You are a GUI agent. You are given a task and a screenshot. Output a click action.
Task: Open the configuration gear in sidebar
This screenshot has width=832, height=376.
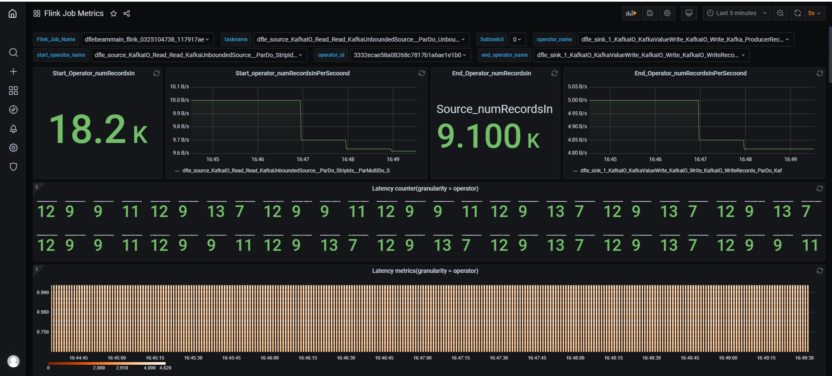click(x=13, y=148)
